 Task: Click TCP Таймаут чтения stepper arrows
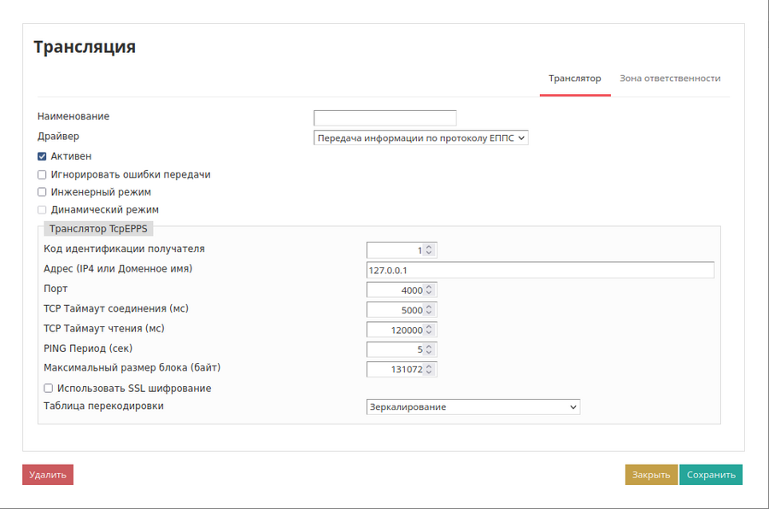click(430, 330)
